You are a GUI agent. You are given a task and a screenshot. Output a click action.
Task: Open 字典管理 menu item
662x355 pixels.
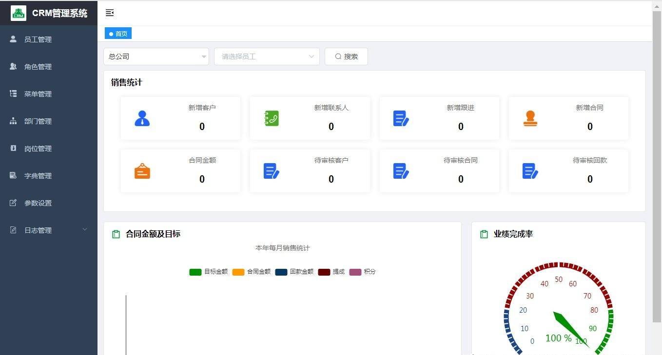coord(49,176)
